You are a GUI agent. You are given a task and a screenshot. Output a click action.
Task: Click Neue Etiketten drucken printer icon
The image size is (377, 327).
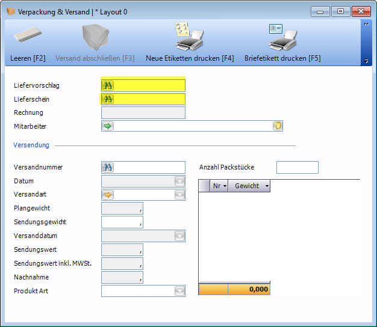tap(189, 37)
